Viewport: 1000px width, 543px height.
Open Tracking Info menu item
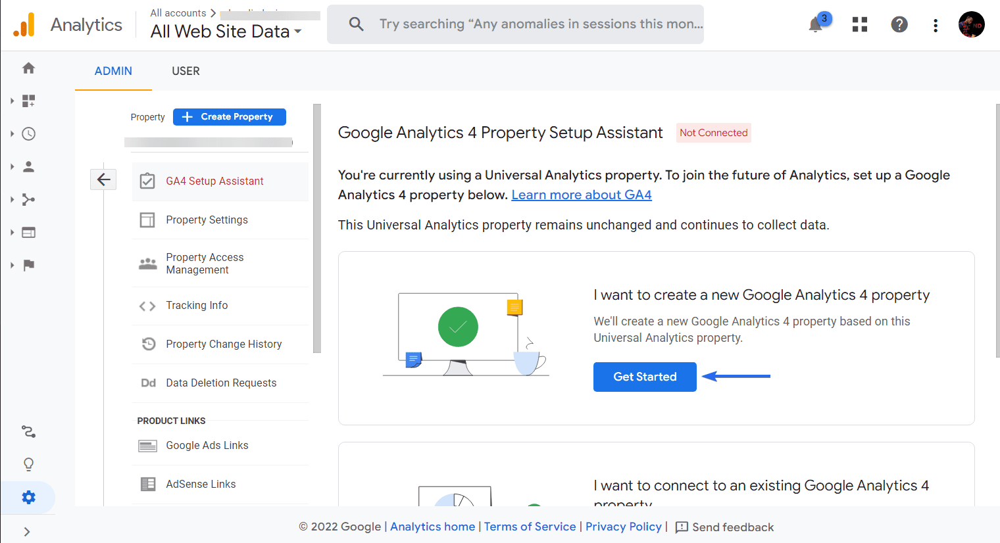pos(220,306)
